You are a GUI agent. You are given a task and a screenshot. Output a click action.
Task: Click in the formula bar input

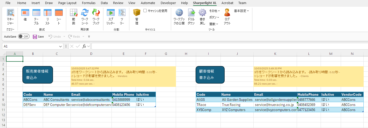click(229, 46)
